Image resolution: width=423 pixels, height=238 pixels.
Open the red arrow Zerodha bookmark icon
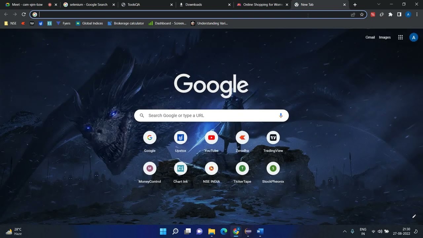point(23,23)
